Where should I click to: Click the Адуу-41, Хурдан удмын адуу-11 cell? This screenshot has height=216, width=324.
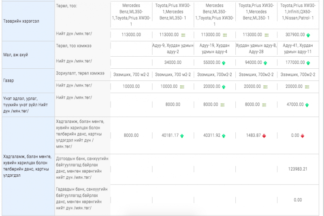tap(298, 49)
